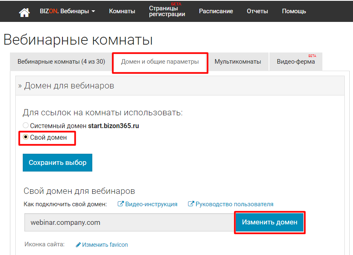Click external link icon beside Руководство пользователя
This screenshot has width=353, height=255.
pos(191,204)
